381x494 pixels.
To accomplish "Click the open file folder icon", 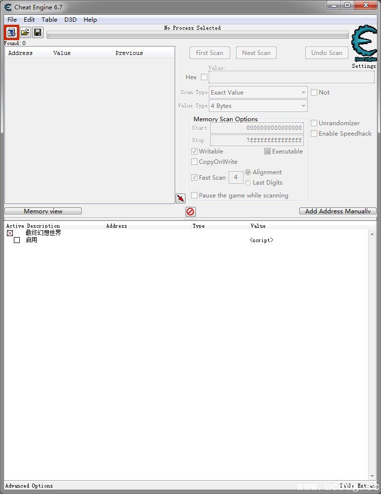I will pyautogui.click(x=25, y=33).
